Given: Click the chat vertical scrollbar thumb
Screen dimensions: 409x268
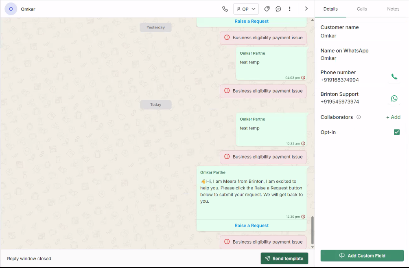Looking at the screenshot, I should (313, 230).
